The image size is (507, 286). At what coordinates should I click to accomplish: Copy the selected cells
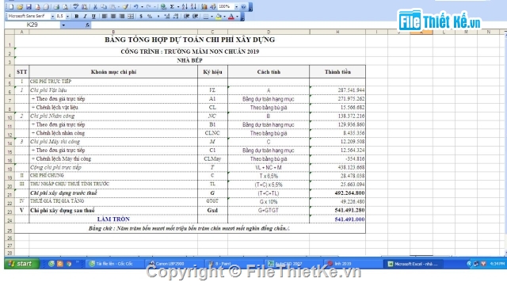[x=104, y=7]
